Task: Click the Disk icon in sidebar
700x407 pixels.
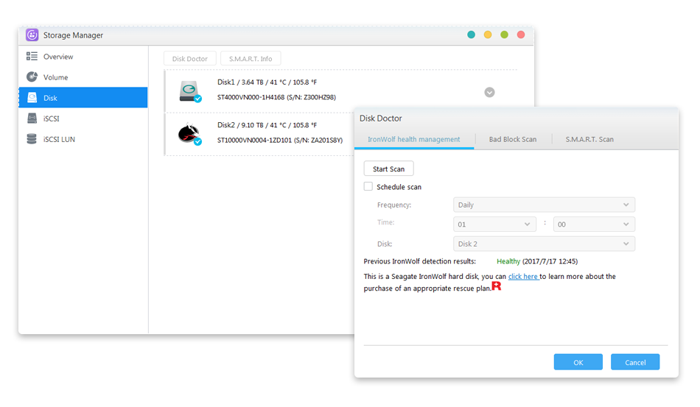Action: pos(32,98)
